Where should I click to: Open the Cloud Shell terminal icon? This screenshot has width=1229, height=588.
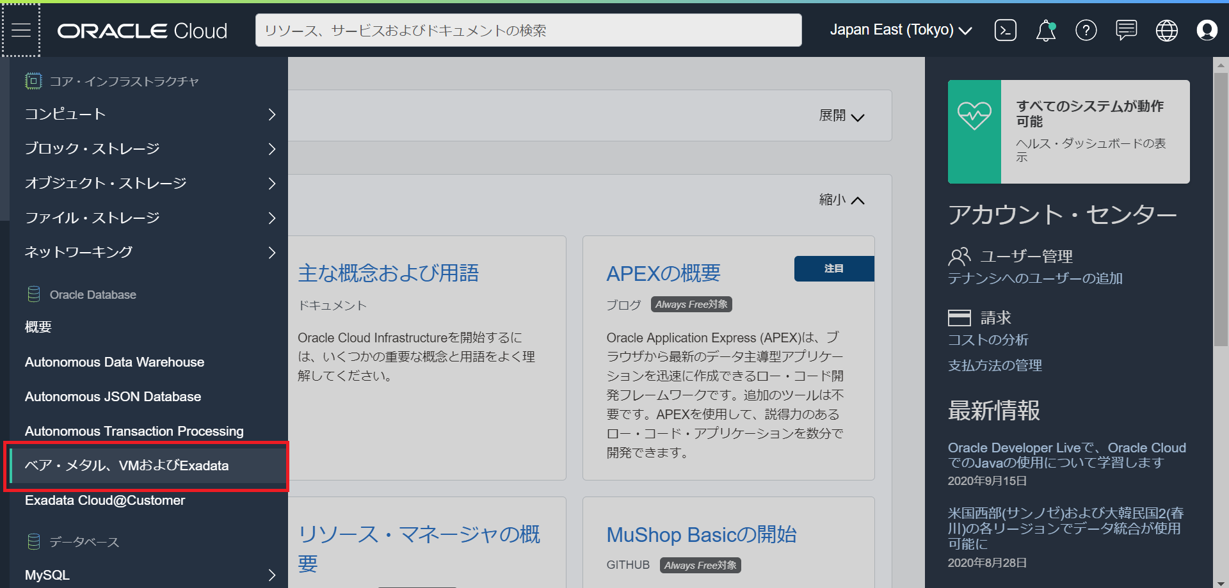click(1005, 30)
